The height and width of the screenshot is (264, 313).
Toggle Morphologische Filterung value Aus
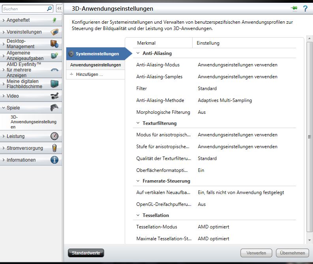tap(202, 112)
